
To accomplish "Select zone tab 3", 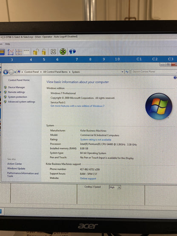I will 12,60.
